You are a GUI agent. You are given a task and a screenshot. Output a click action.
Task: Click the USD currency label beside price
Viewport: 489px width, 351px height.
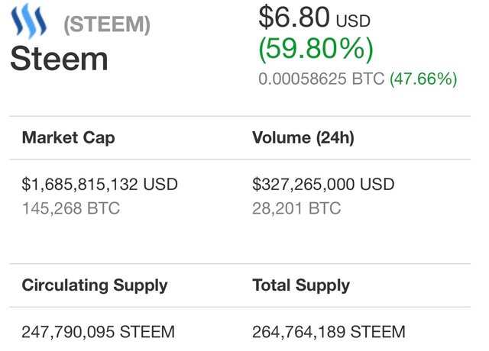[353, 21]
